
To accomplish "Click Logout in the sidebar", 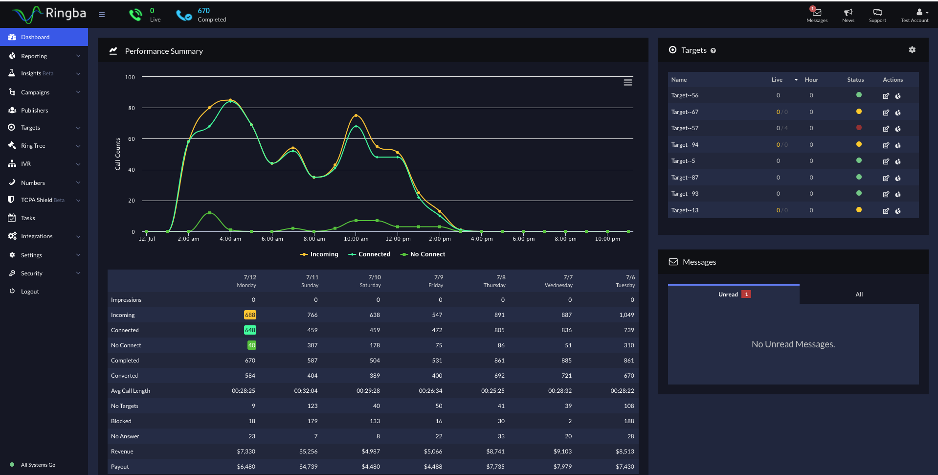I will (30, 292).
